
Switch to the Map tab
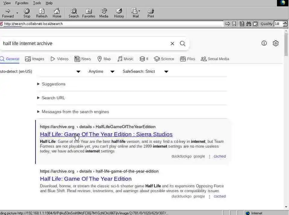click(104, 59)
